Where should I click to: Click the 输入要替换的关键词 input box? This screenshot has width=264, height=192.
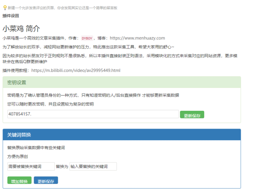(93, 166)
